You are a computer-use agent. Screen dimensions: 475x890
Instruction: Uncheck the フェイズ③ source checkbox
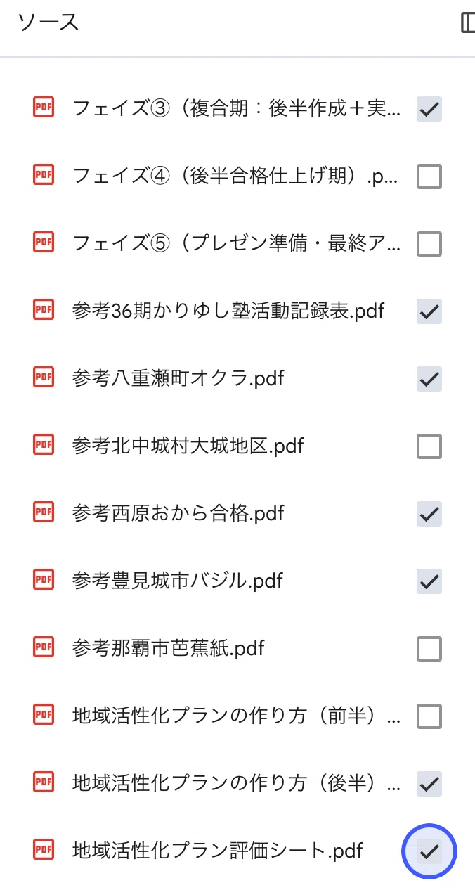[429, 109]
